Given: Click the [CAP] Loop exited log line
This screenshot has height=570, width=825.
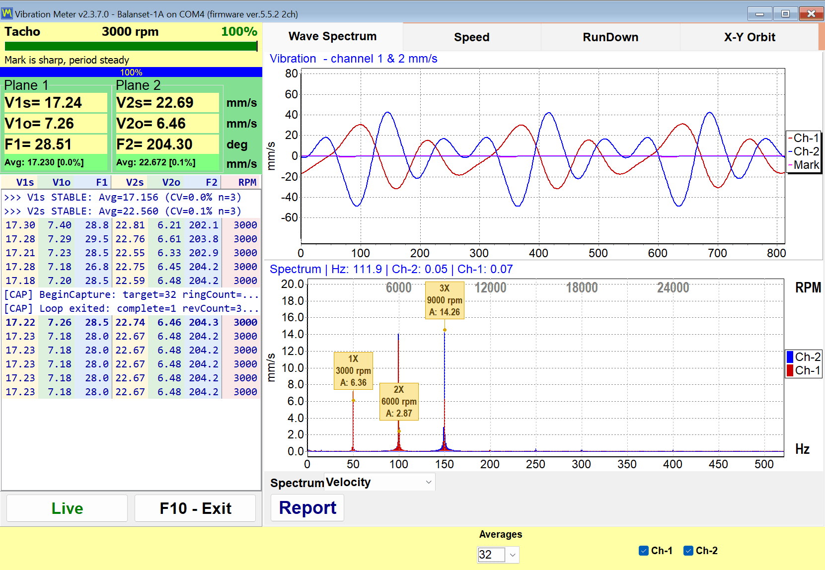Looking at the screenshot, I should (x=131, y=308).
